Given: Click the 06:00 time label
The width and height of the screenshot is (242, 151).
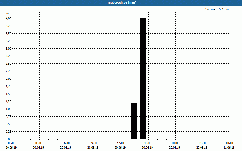Looking at the screenshot, I should pyautogui.click(x=66, y=143).
